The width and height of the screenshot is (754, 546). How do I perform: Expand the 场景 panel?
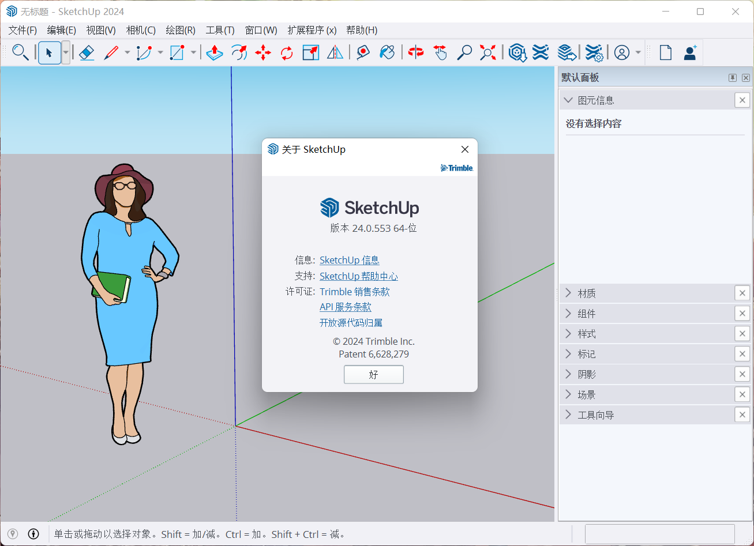click(568, 395)
